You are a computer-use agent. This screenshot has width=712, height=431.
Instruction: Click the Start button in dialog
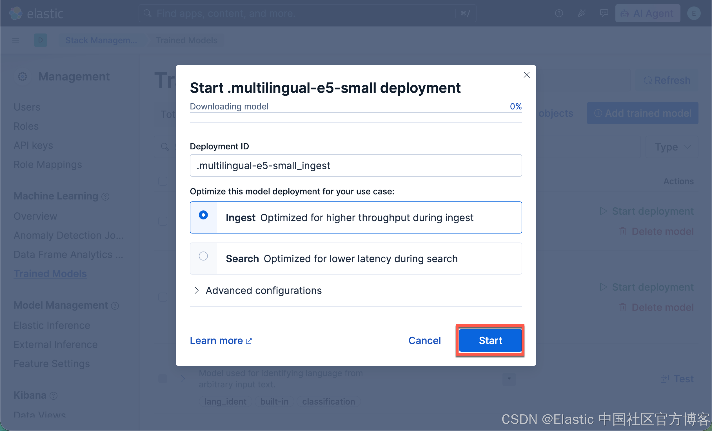point(490,340)
